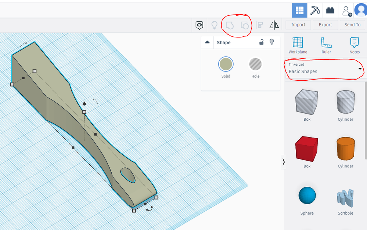Screen dimensions: 367x230
Task: Pick the orange Cylinder shape
Action: tap(345, 149)
